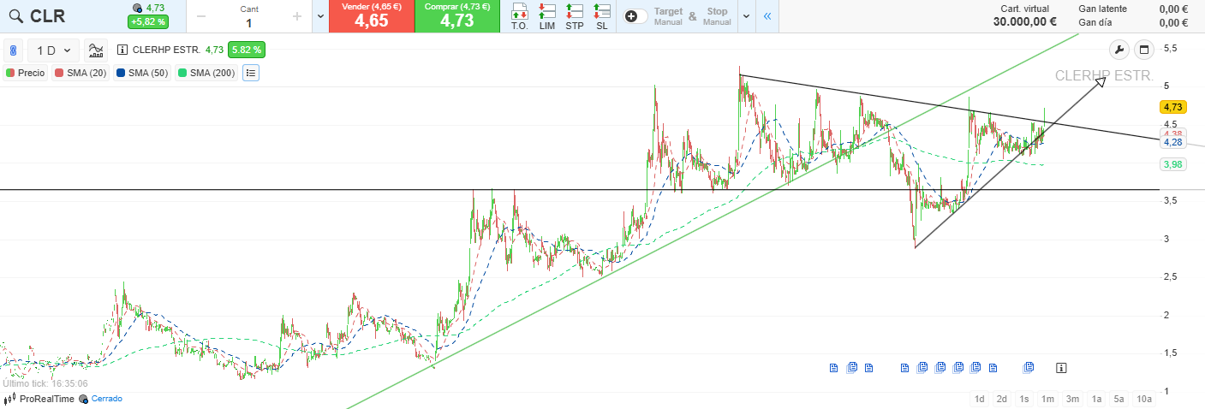Open the indicator list icon beside SMA (200)
This screenshot has width=1205, height=409.
pyautogui.click(x=250, y=73)
